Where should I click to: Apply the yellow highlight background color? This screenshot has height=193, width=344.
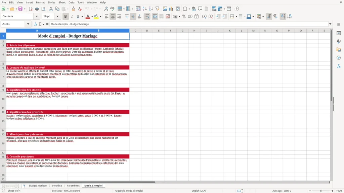point(96,16)
